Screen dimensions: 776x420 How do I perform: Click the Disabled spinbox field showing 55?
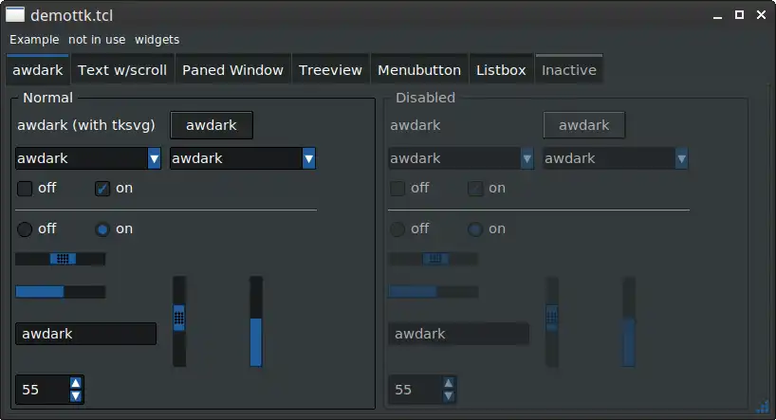click(x=416, y=390)
